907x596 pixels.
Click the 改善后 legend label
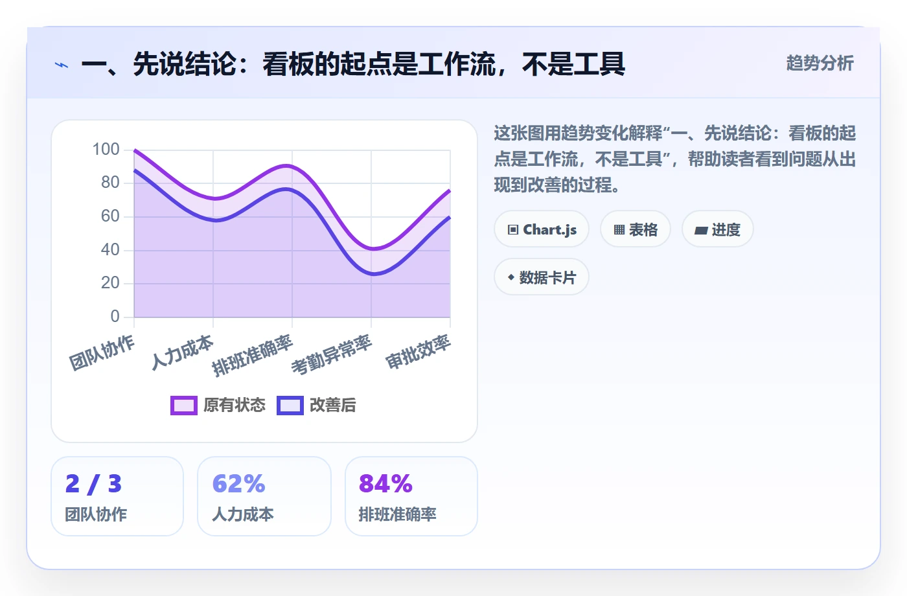333,406
